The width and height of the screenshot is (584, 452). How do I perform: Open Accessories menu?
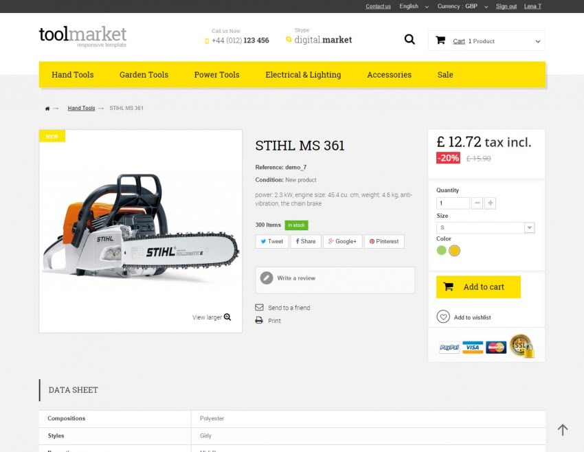[389, 74]
